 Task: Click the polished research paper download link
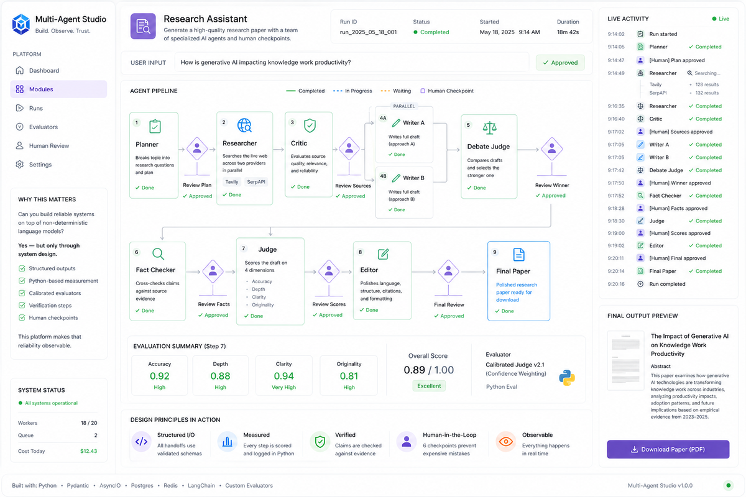pyautogui.click(x=517, y=292)
